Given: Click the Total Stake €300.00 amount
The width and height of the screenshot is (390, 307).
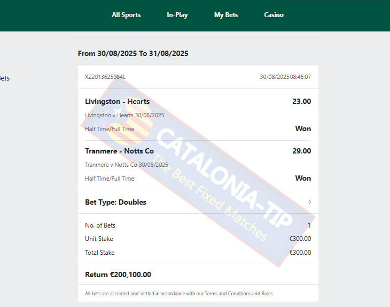Looking at the screenshot, I should point(300,253).
